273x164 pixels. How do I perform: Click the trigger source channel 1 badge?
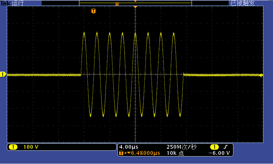pos(214,147)
